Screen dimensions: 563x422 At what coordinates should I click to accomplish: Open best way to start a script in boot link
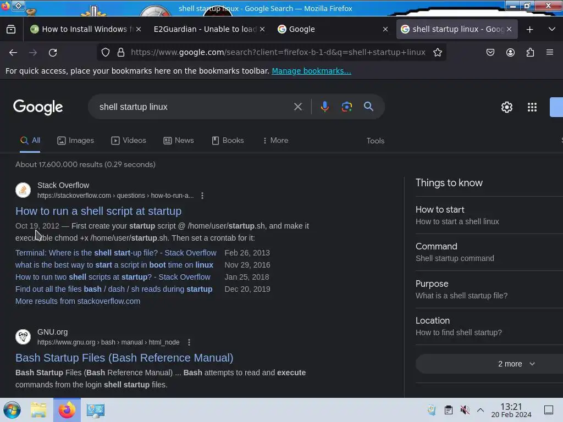click(x=114, y=265)
